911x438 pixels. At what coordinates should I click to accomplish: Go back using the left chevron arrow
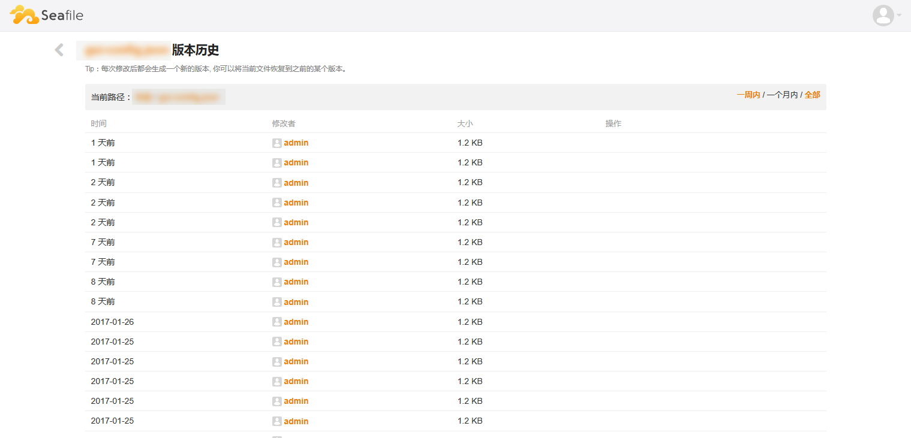[59, 50]
